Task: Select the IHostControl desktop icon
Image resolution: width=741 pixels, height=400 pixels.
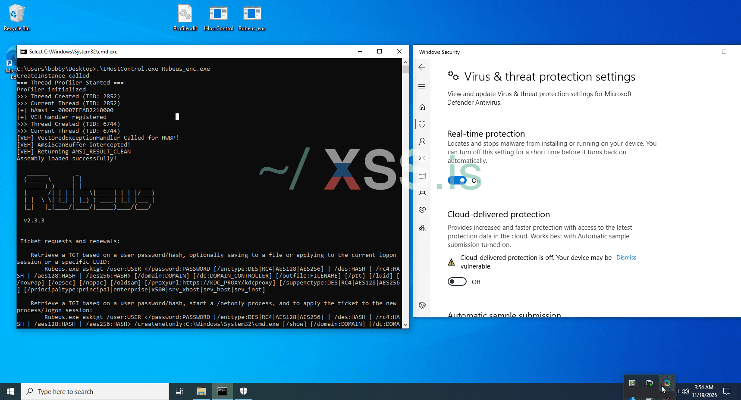Action: [219, 18]
